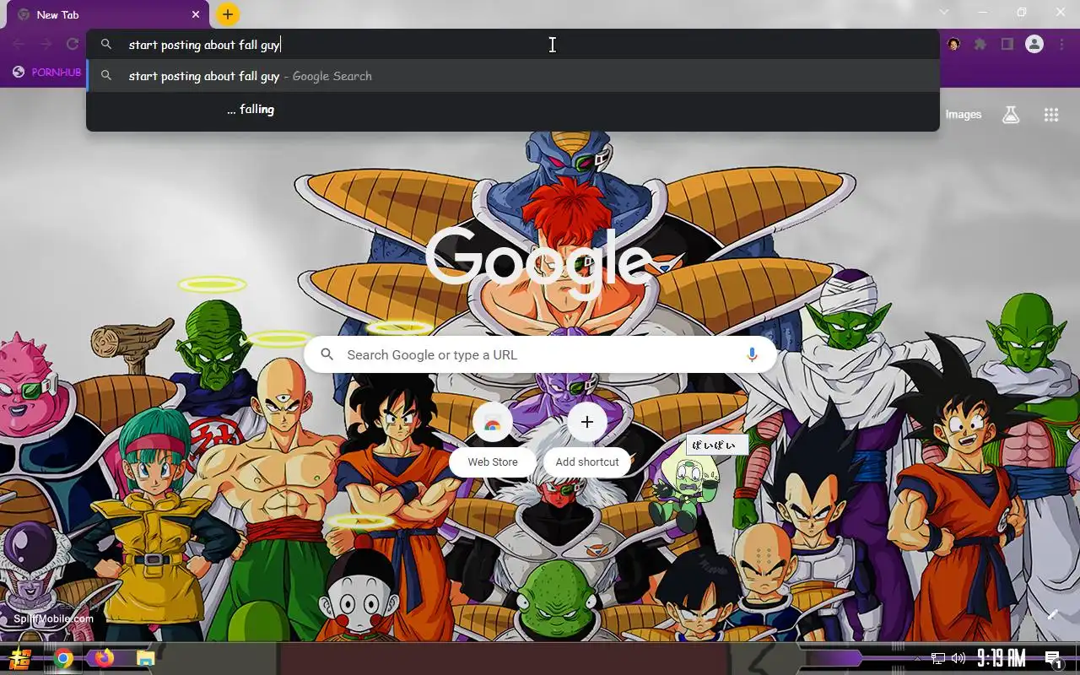Open File Explorer from the taskbar

click(146, 659)
